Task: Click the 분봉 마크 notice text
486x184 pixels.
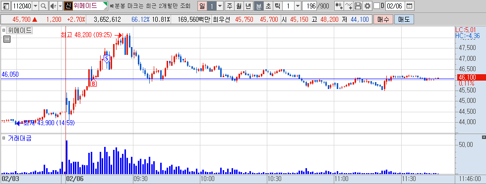Action: click(x=150, y=6)
